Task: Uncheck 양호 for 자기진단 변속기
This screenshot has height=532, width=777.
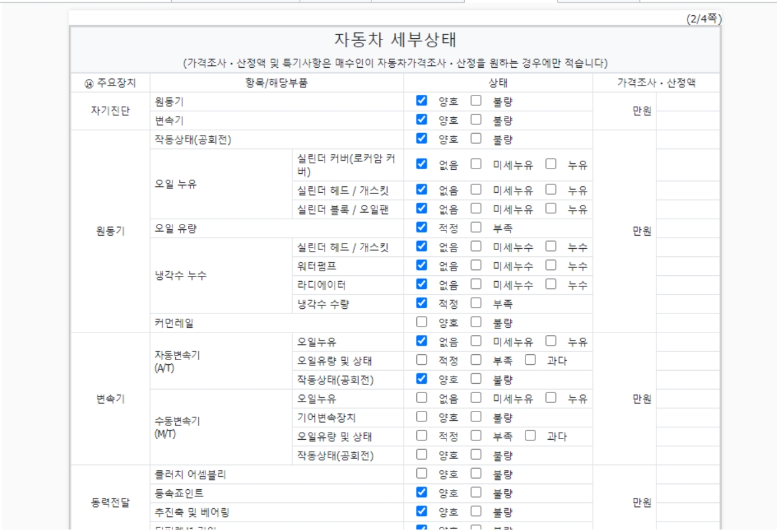Action: tap(421, 120)
